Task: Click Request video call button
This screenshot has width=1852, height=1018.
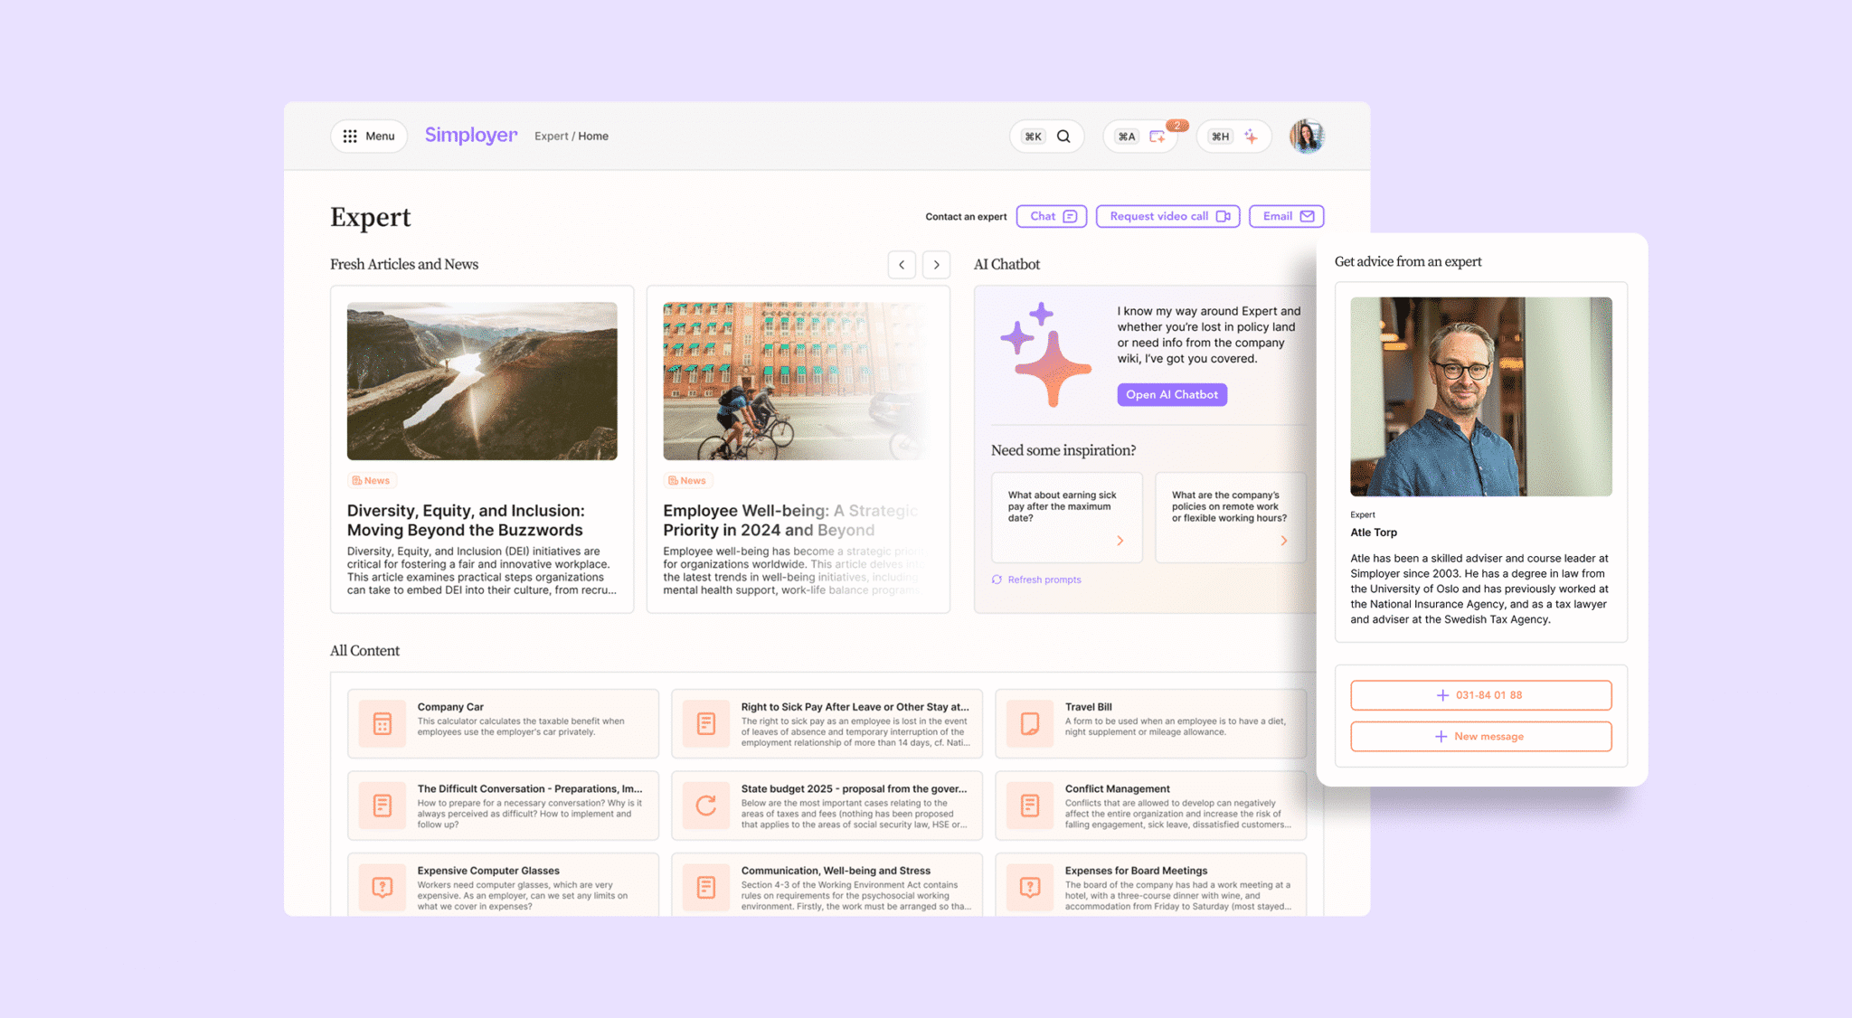Action: [x=1167, y=216]
